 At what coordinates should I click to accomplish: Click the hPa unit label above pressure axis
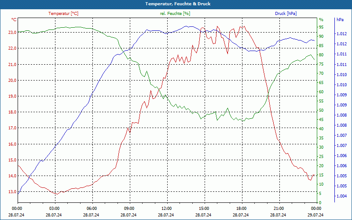[x=340, y=19]
